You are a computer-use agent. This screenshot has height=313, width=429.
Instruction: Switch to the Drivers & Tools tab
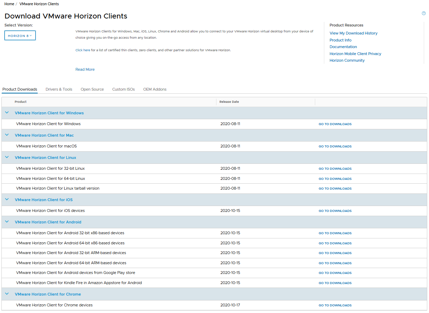click(x=59, y=90)
